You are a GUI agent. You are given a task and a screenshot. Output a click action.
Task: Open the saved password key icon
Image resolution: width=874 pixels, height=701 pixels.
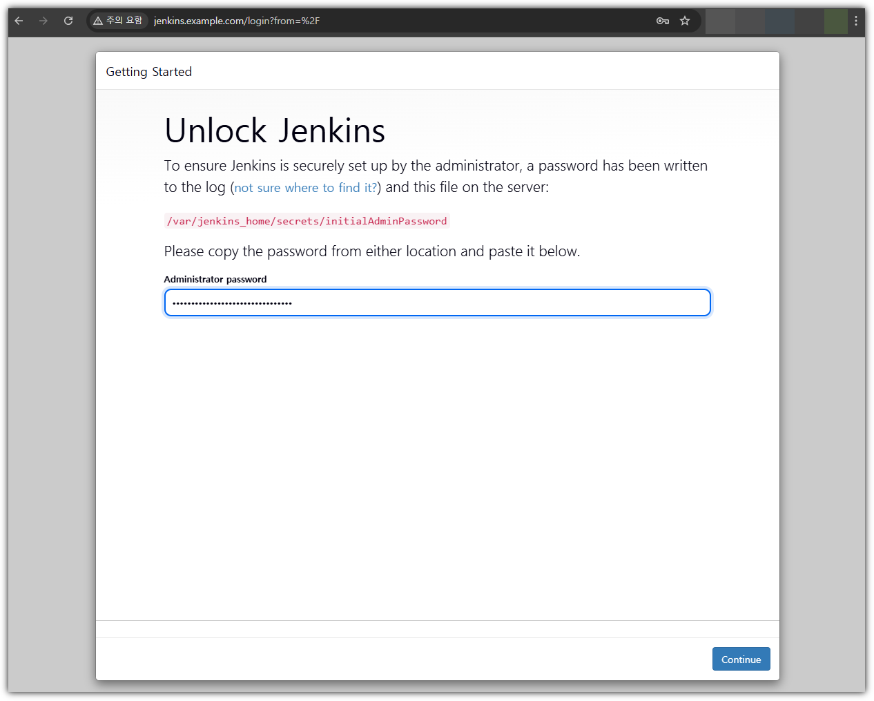(x=663, y=21)
